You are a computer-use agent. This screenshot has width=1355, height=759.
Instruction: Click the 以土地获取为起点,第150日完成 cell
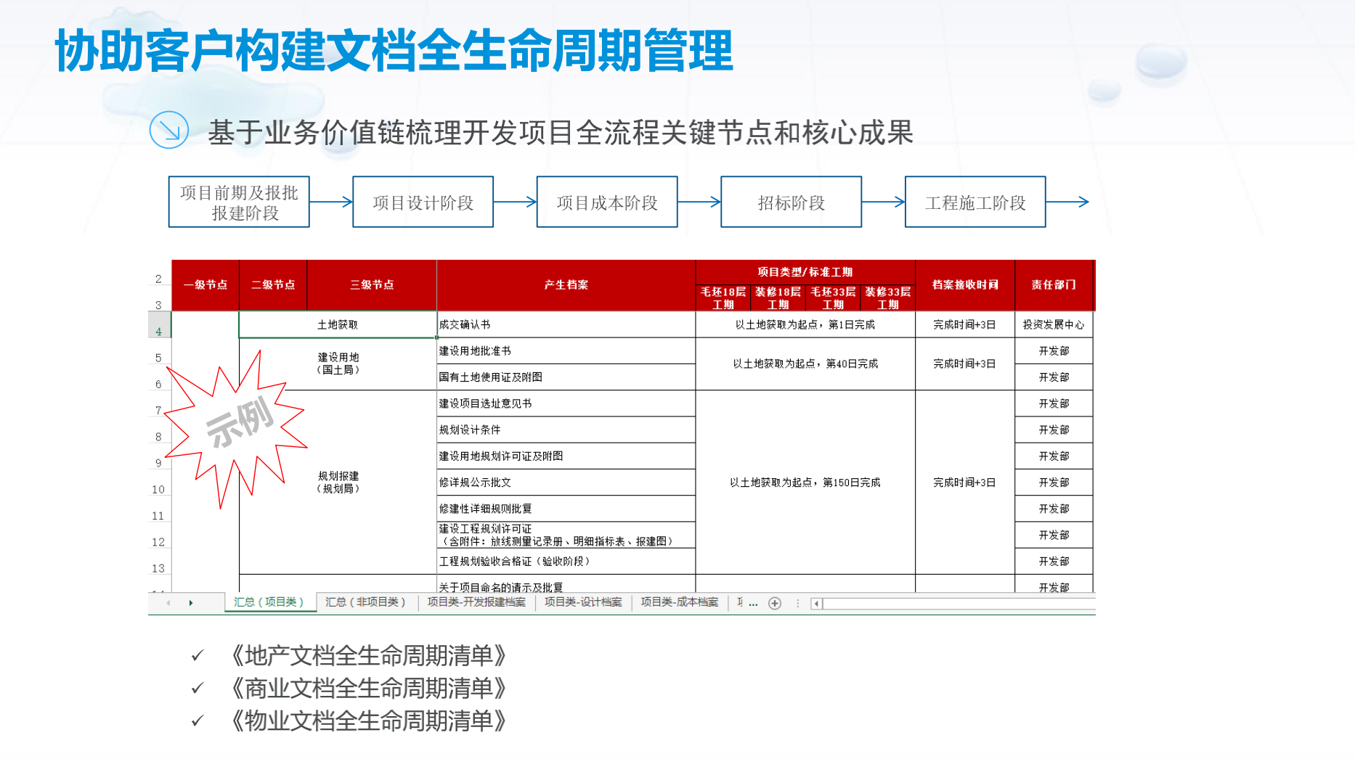click(805, 483)
